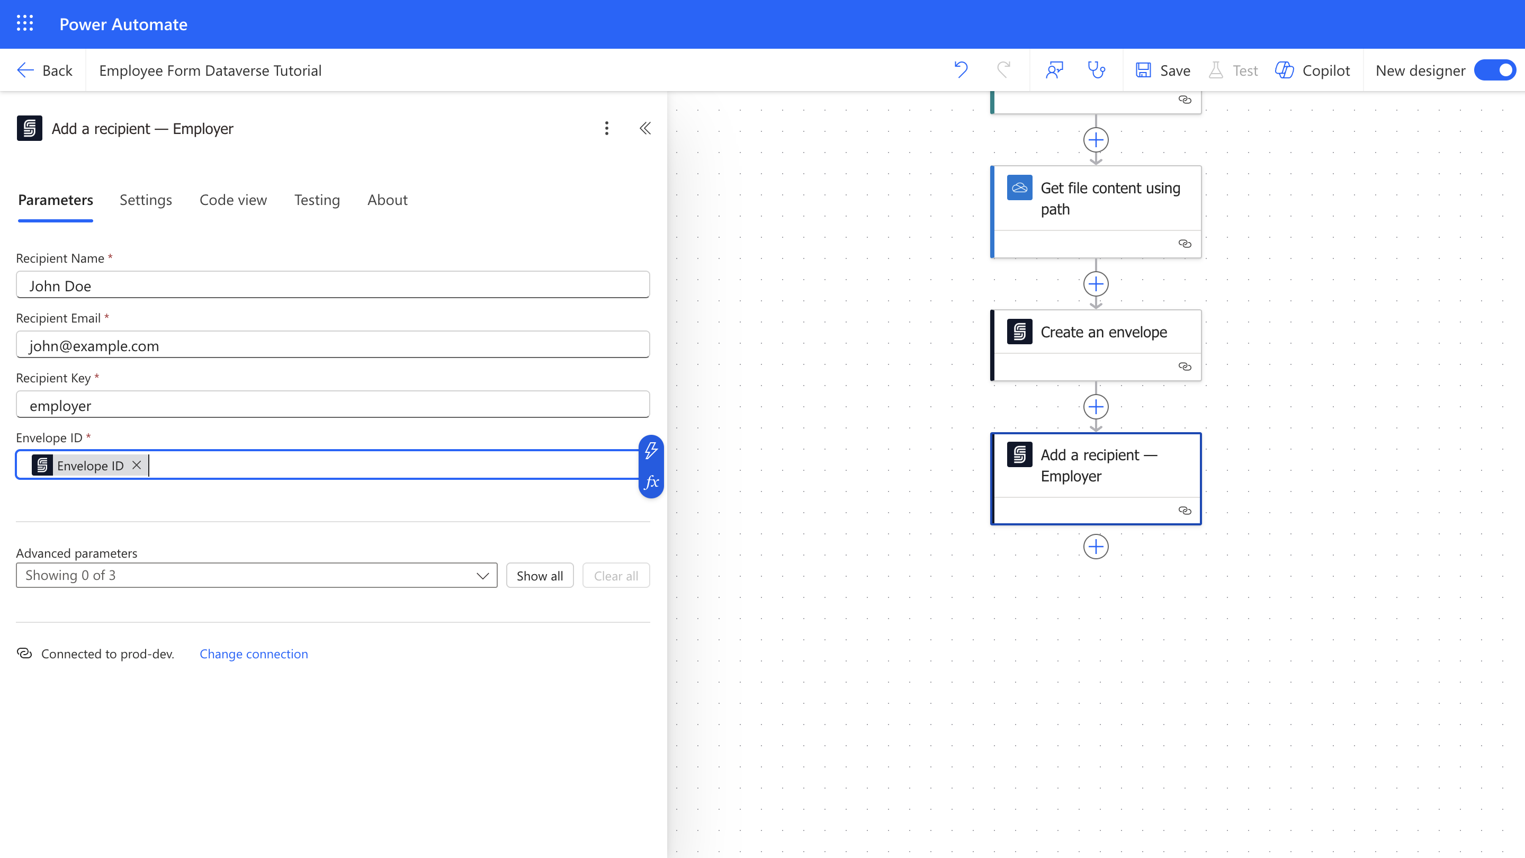The image size is (1525, 858).
Task: Open Copilot from the top toolbar
Action: [x=1313, y=70]
